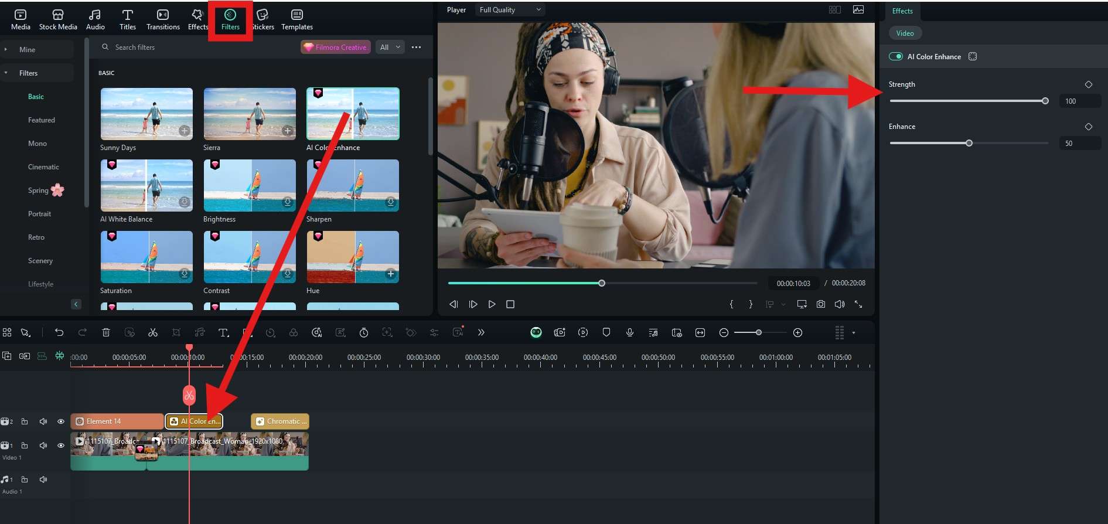
Task: Expand player to fullscreen
Action: (858, 304)
